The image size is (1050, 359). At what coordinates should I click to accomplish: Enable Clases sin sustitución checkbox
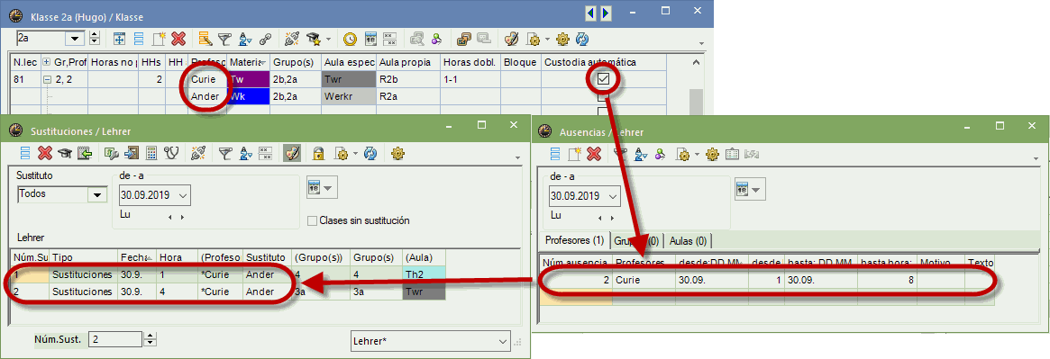pos(312,220)
